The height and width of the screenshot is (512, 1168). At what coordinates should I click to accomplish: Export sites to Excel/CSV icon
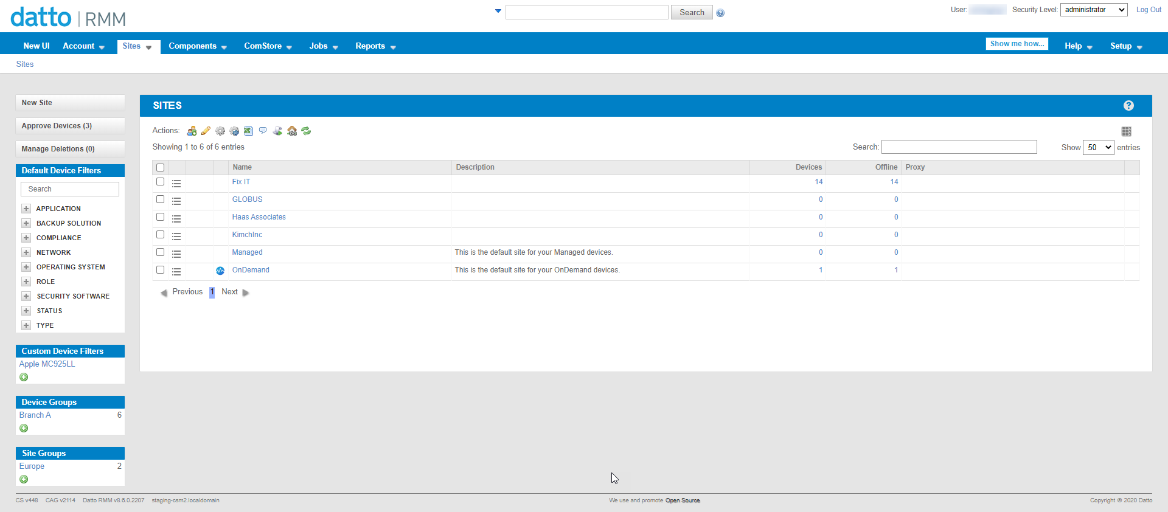tap(248, 131)
